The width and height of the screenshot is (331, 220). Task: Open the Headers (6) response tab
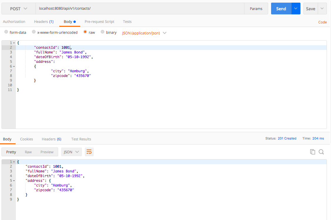point(51,139)
